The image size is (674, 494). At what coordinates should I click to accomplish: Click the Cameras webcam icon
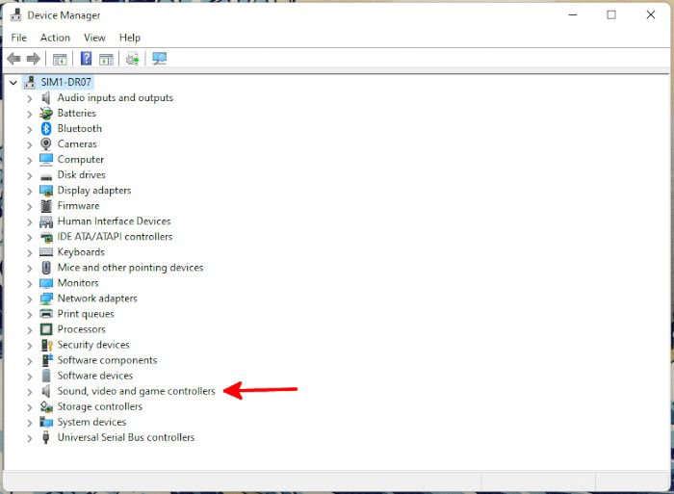[46, 144]
